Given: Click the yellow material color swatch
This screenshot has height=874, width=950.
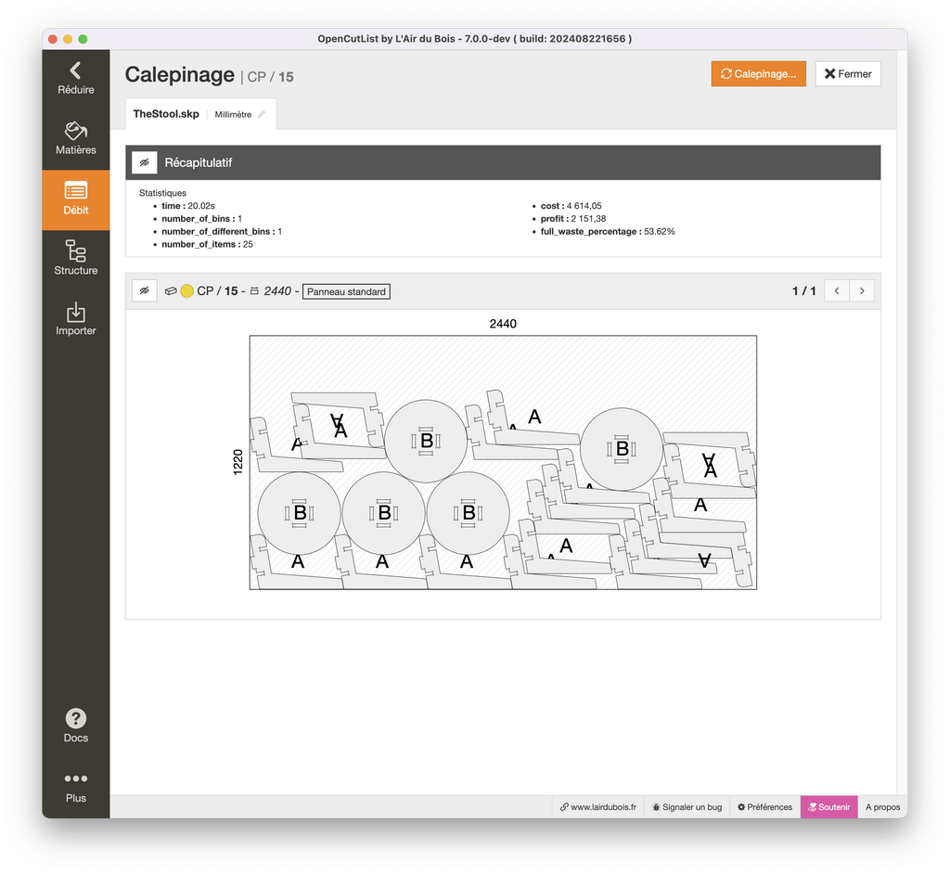Looking at the screenshot, I should click(187, 291).
